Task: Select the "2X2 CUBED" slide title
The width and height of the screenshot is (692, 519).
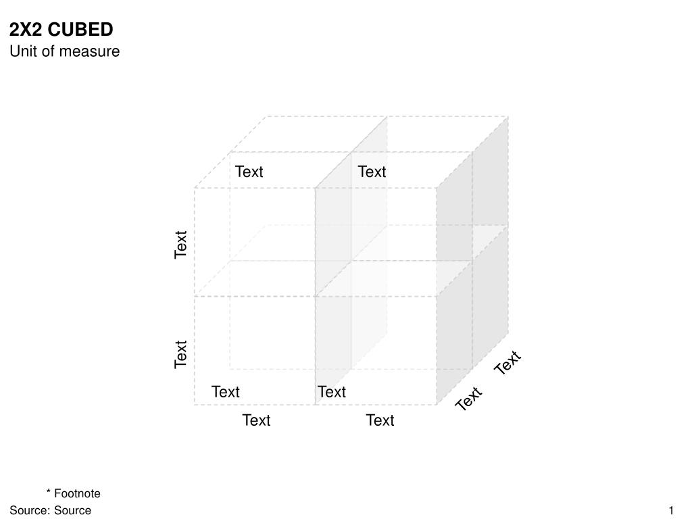Action: [61, 30]
